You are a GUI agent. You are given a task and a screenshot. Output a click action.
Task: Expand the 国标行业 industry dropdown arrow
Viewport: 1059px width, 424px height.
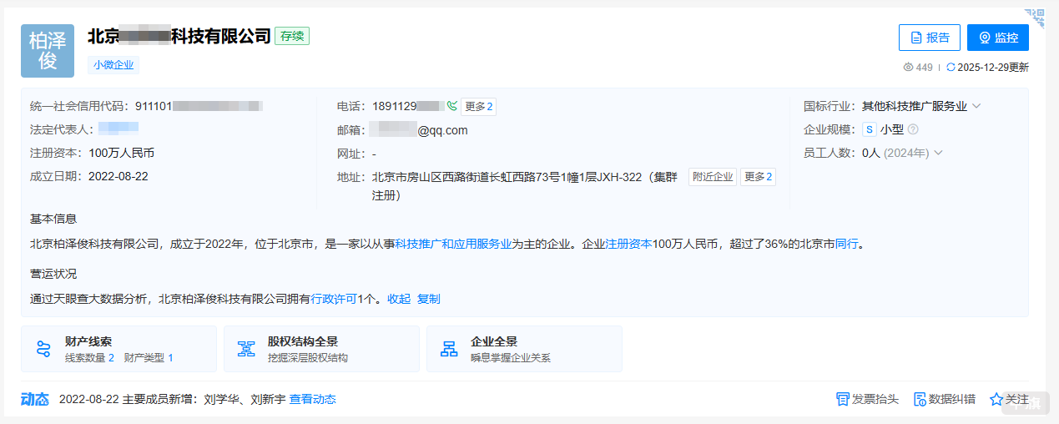point(976,106)
